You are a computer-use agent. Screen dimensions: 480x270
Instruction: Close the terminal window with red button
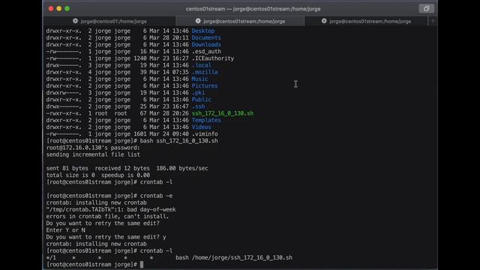51,8
